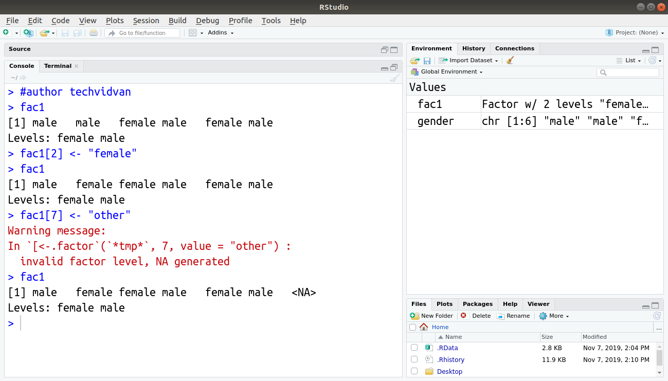Image resolution: width=668 pixels, height=381 pixels.
Task: Click the Open File folder icon
Action: pyautogui.click(x=44, y=33)
